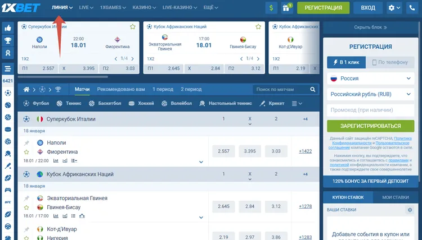This screenshot has height=240, width=422.
Task: Open the award ribbon sidebar icon
Action: point(8,53)
